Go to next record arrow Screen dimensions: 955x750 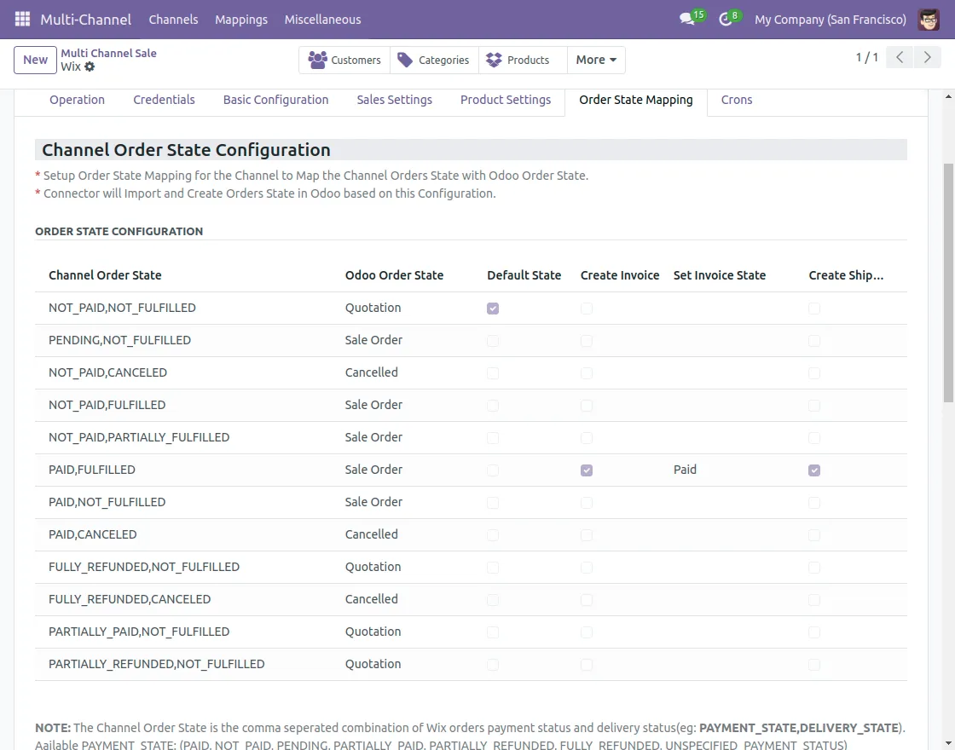point(927,58)
